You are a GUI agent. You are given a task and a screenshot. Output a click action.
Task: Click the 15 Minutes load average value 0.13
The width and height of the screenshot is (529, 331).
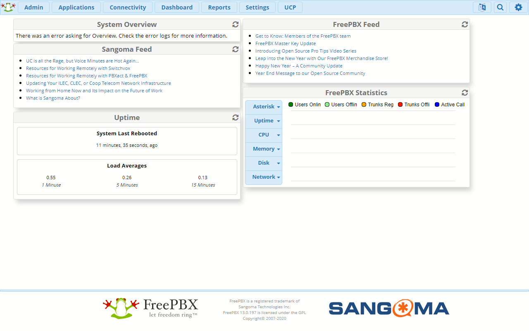(x=203, y=177)
